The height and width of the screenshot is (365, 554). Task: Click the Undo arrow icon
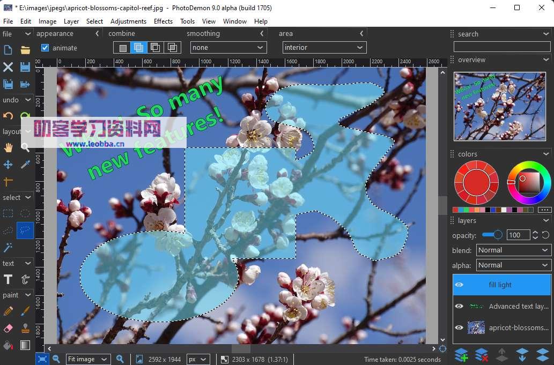point(8,116)
